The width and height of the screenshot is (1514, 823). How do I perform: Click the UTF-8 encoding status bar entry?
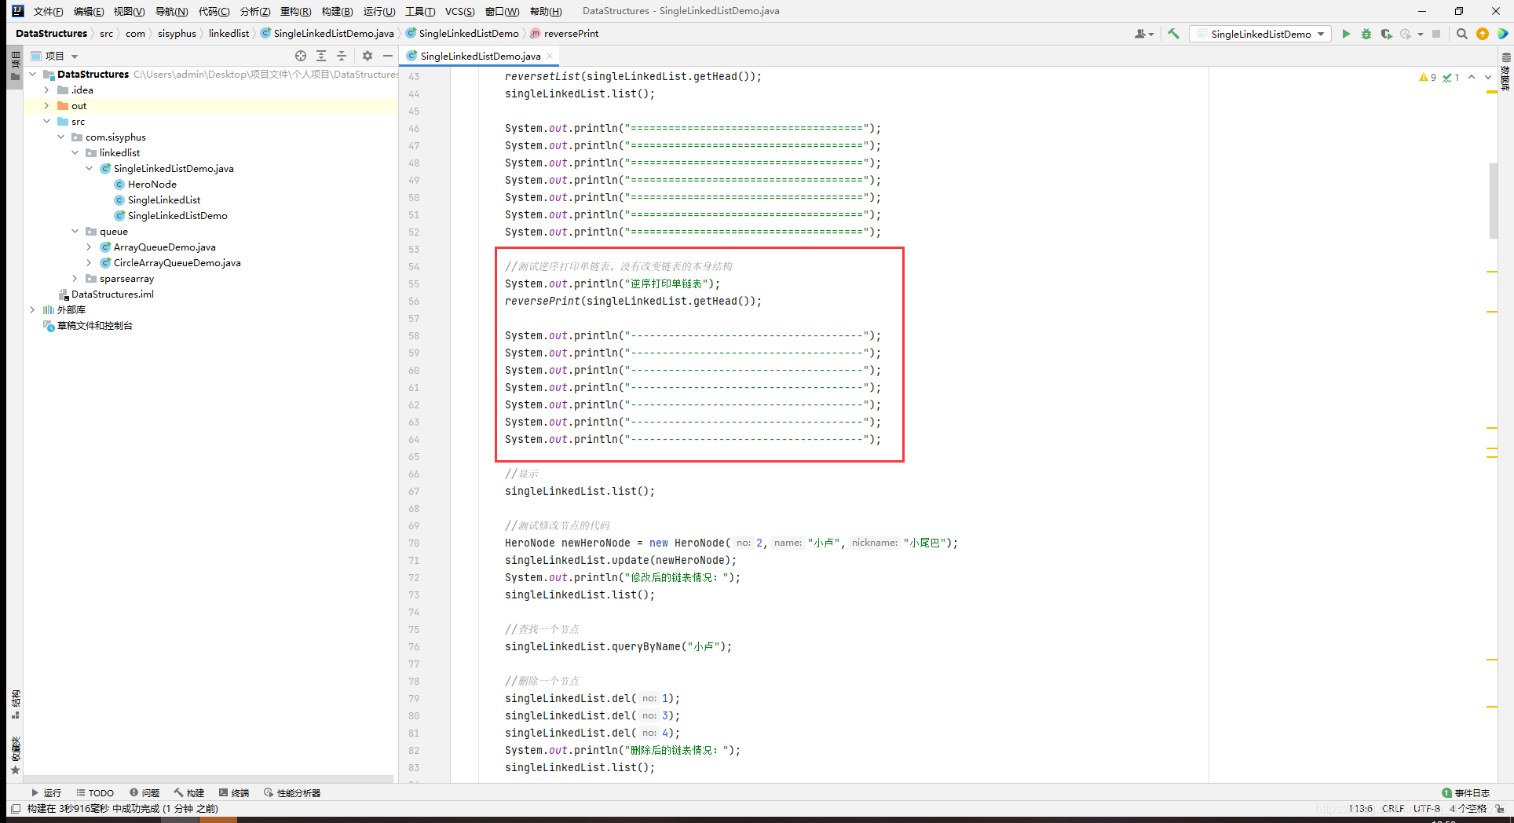coord(1427,808)
